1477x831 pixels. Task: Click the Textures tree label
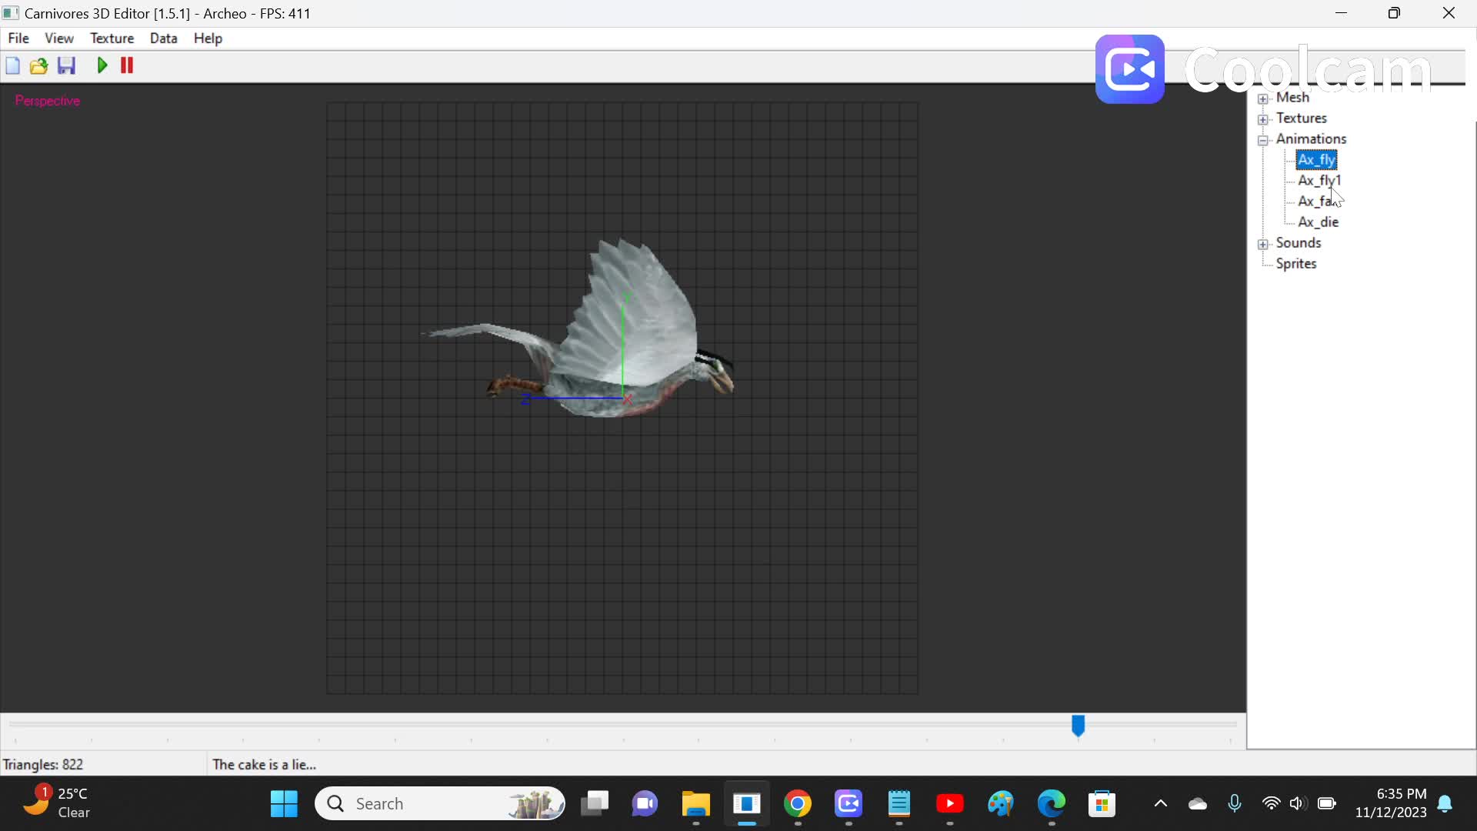click(1302, 118)
